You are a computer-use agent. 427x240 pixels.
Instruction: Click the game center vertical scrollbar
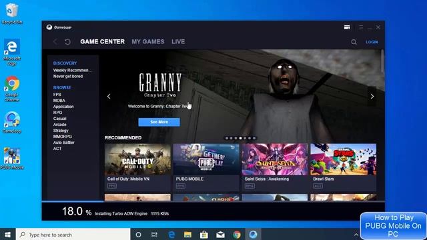[x=382, y=61]
